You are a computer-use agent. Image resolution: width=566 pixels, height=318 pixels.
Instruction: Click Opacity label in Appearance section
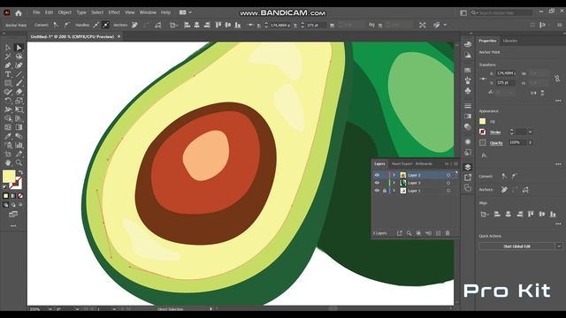[x=496, y=143]
